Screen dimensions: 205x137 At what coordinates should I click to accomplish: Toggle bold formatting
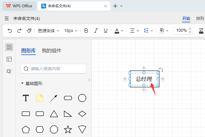[86, 31]
